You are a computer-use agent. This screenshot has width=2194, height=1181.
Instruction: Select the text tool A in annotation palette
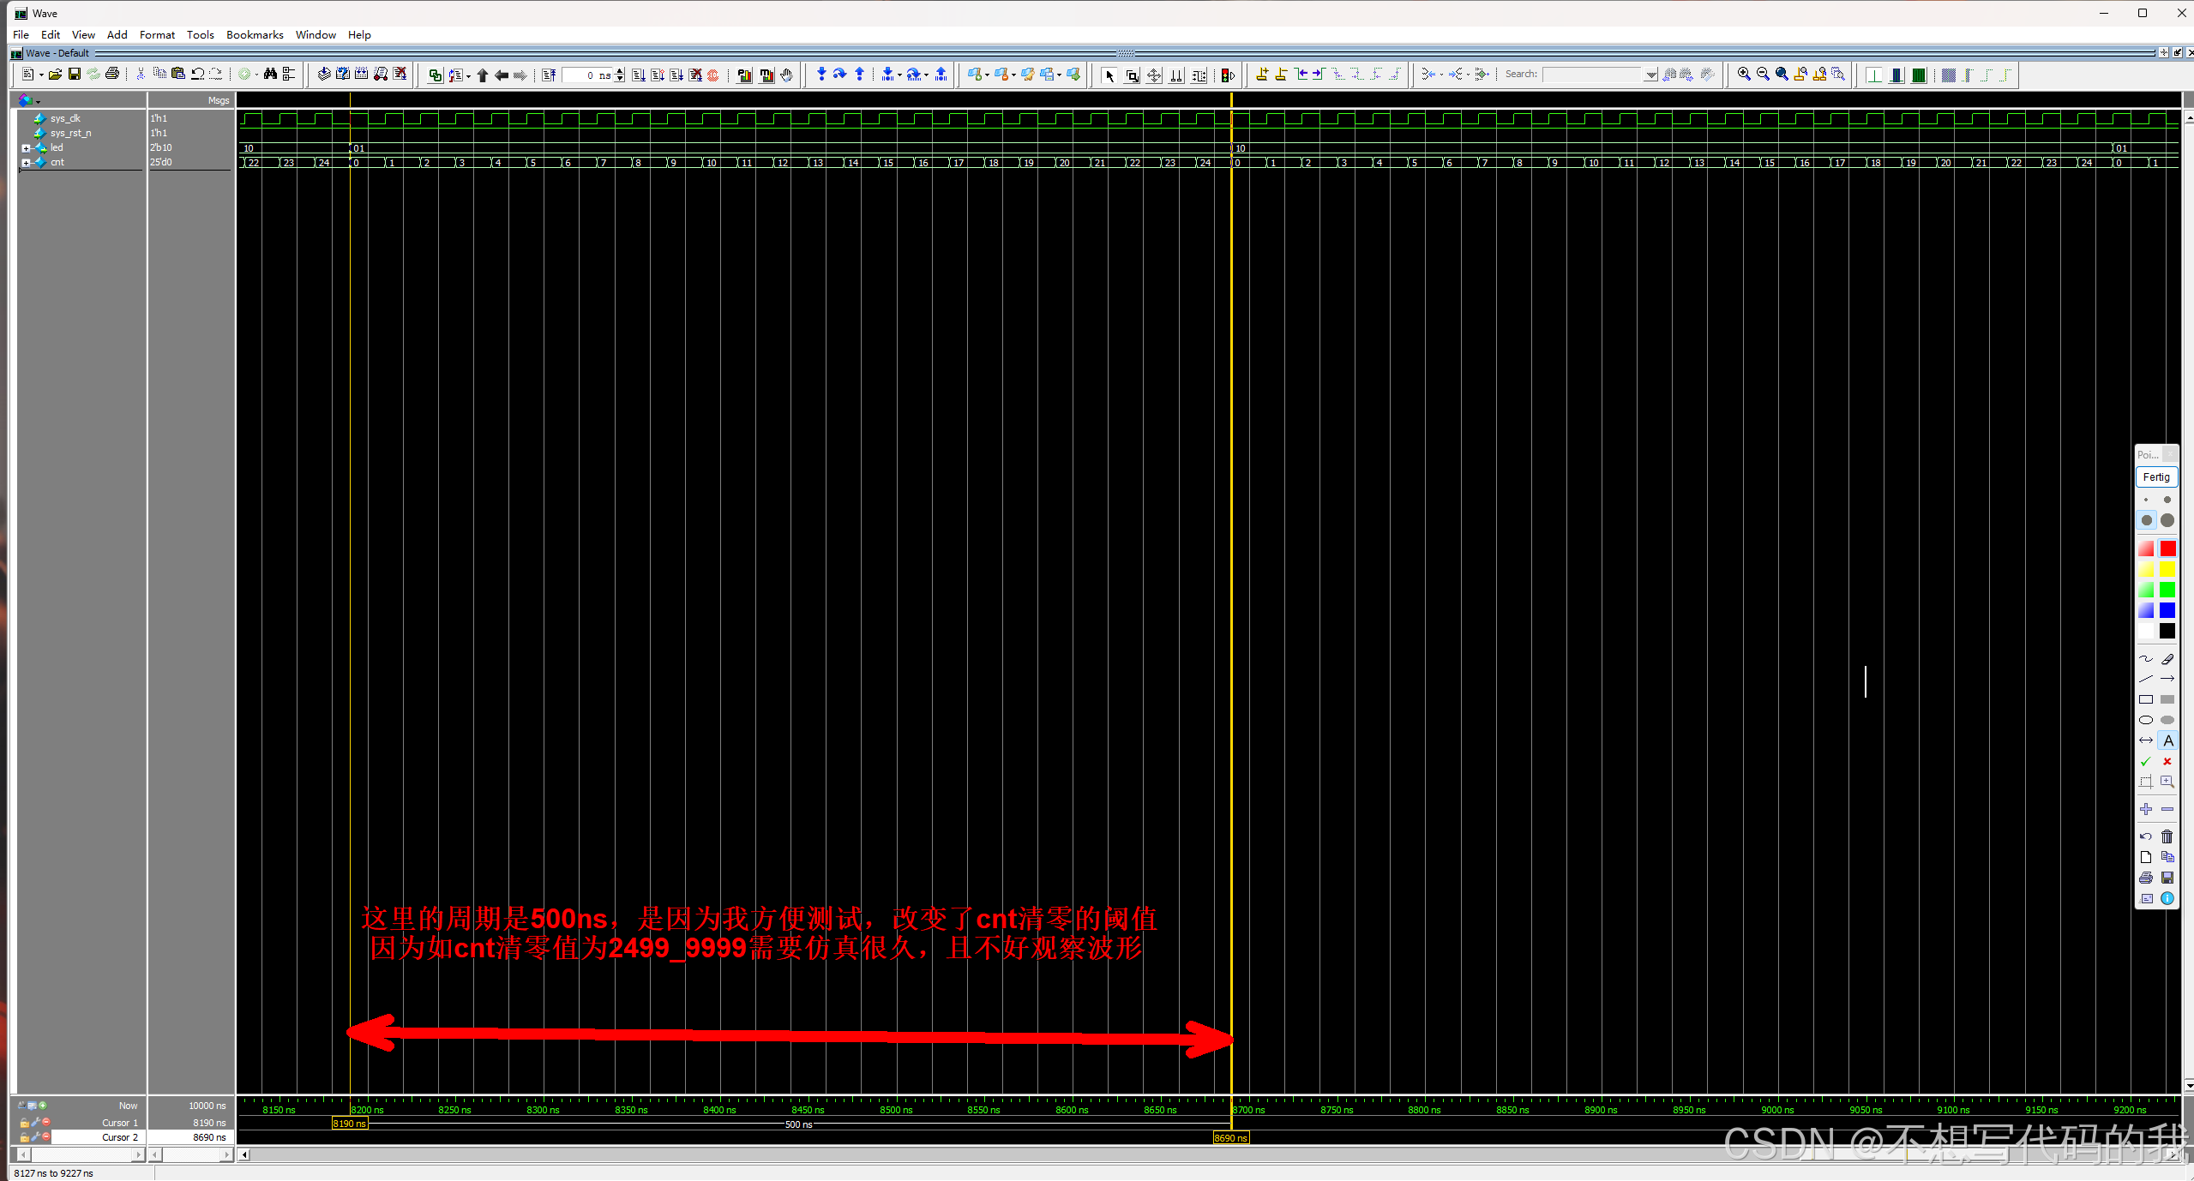coord(2167,740)
